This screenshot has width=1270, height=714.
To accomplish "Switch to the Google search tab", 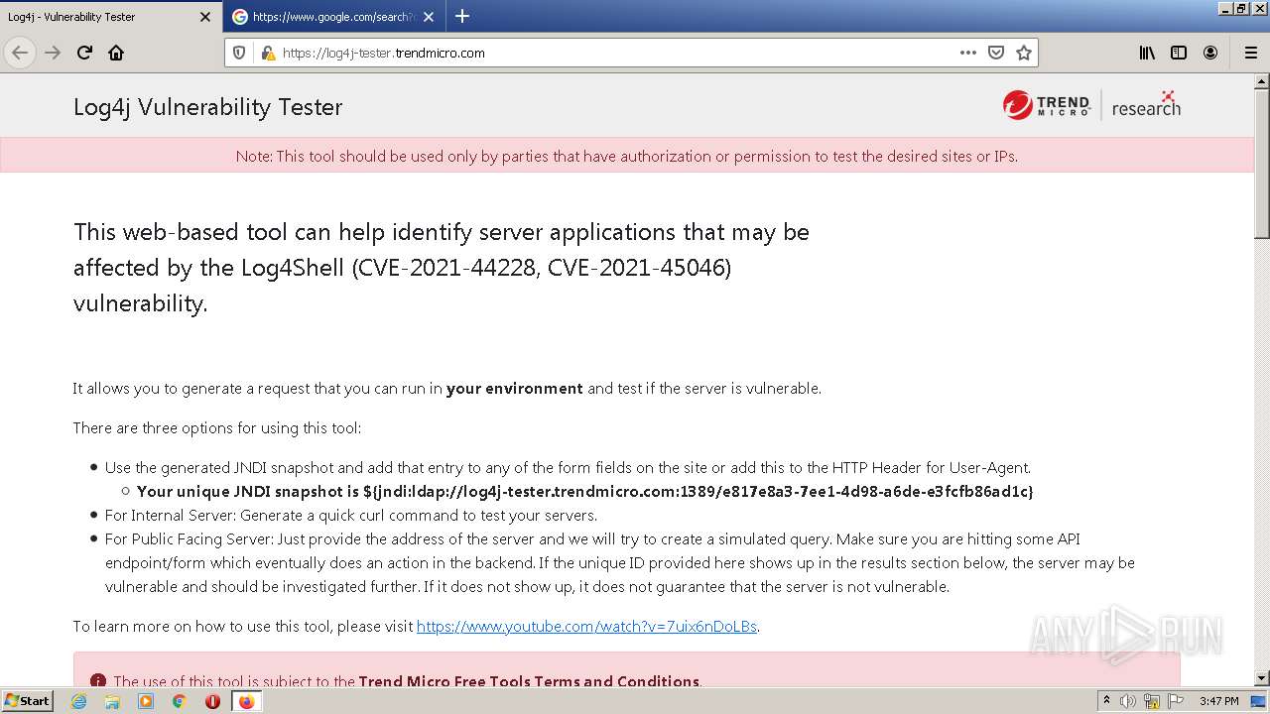I will (334, 17).
